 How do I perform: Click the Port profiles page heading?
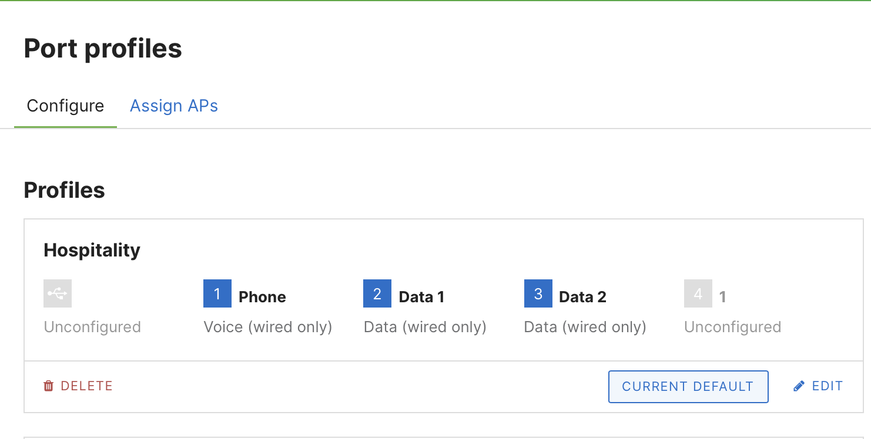(103, 48)
